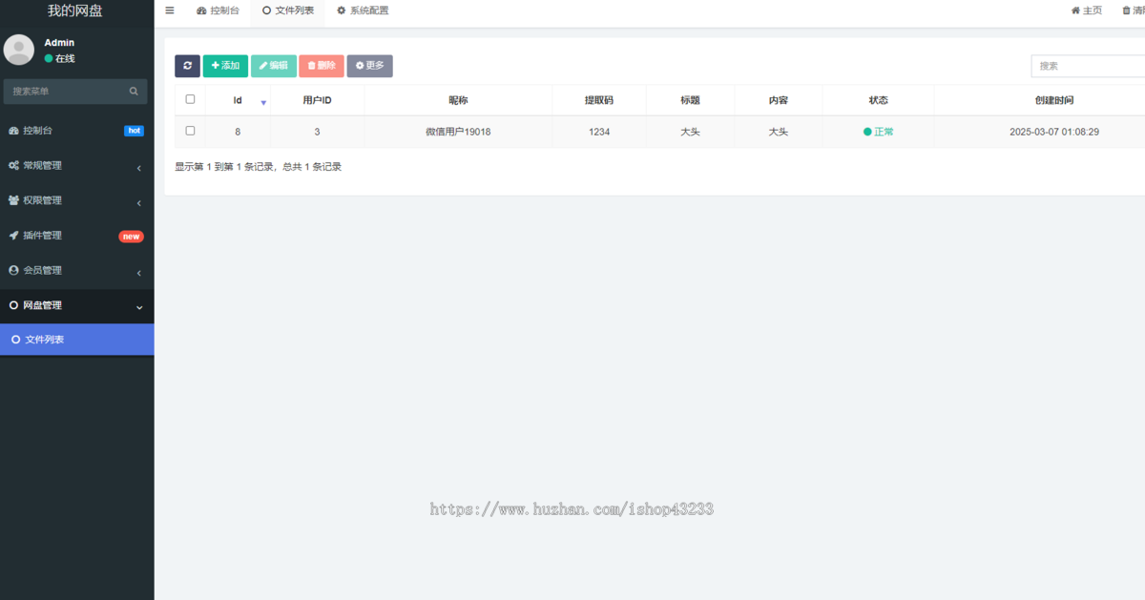Click the 会员管理 user icon

[x=13, y=271]
